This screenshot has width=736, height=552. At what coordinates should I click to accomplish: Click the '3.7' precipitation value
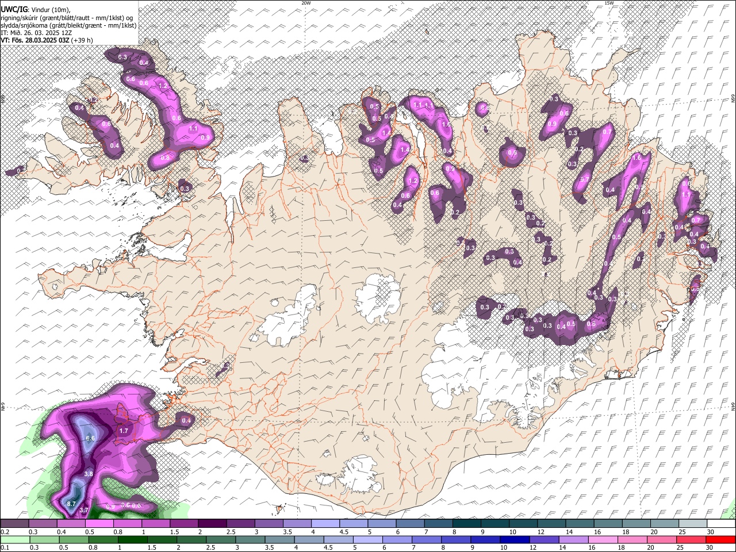pos(84,510)
